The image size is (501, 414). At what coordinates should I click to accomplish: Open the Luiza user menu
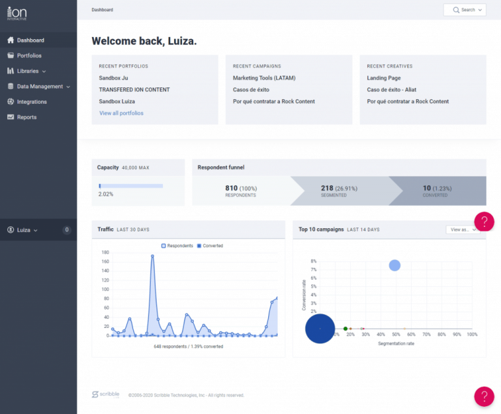[23, 230]
